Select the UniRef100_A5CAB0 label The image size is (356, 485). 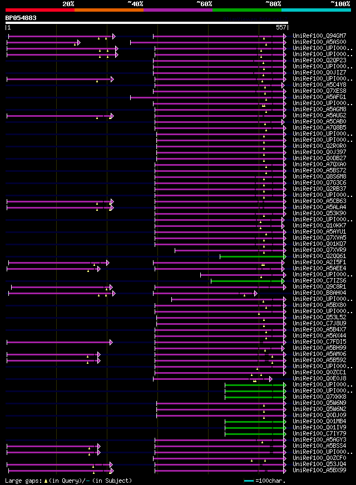[x=319, y=122]
